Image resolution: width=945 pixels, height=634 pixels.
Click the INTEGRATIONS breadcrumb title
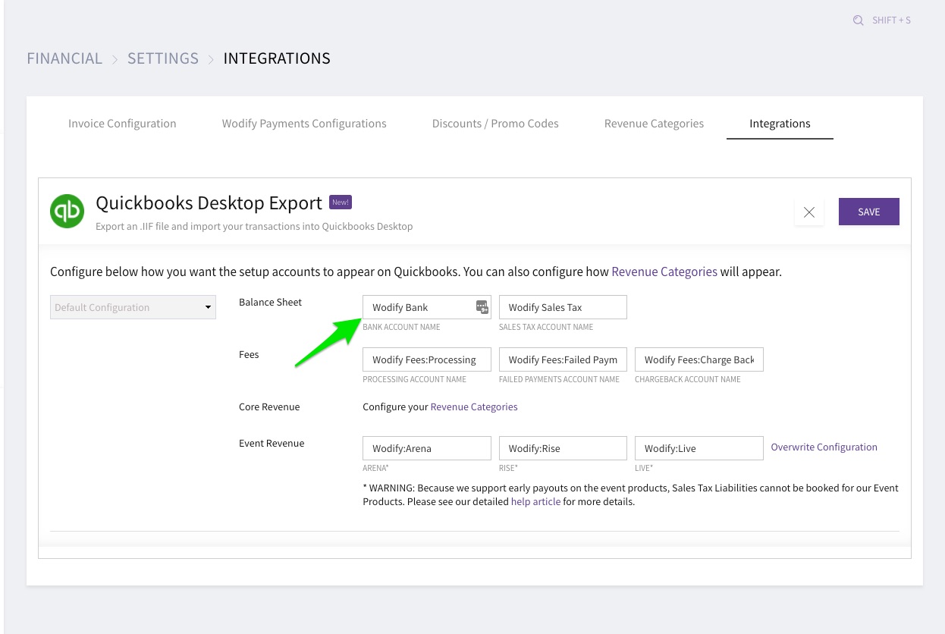tap(277, 58)
